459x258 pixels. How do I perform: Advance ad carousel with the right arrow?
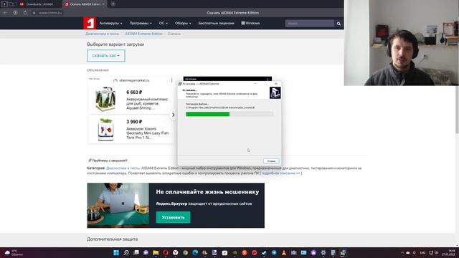click(174, 115)
